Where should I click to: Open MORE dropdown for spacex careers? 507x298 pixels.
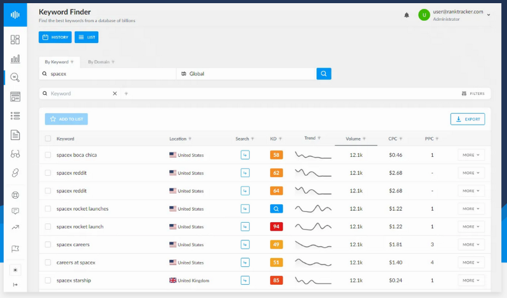471,244
